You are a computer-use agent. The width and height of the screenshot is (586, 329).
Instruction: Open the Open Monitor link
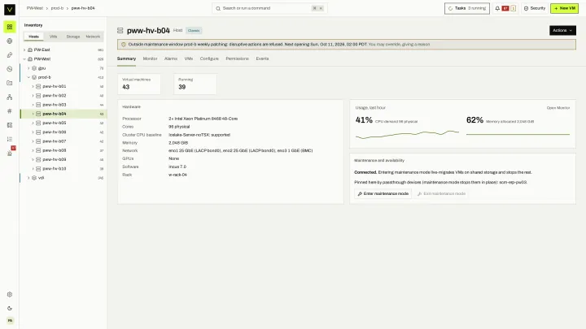[558, 108]
